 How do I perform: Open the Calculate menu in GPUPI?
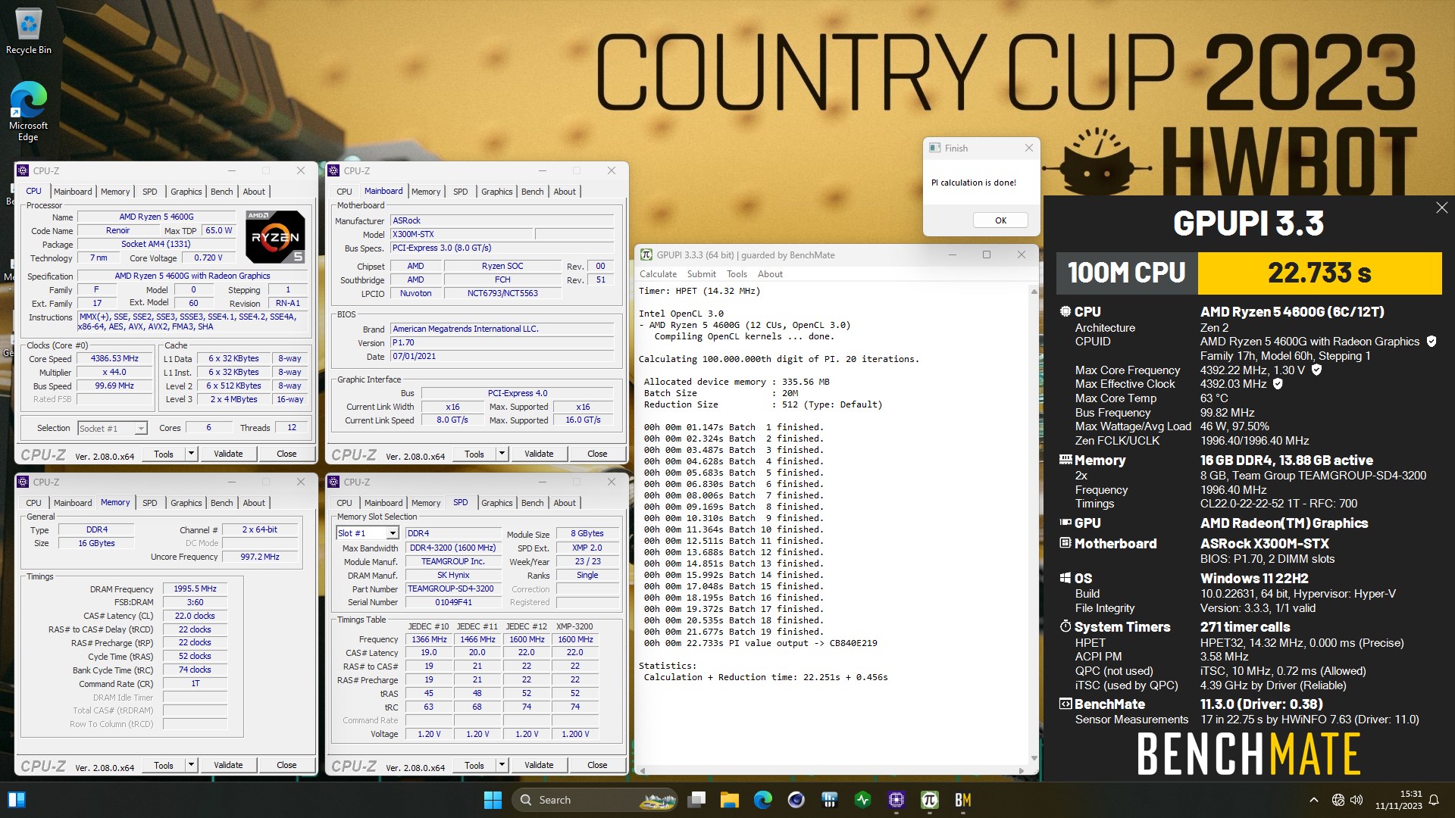(x=658, y=274)
